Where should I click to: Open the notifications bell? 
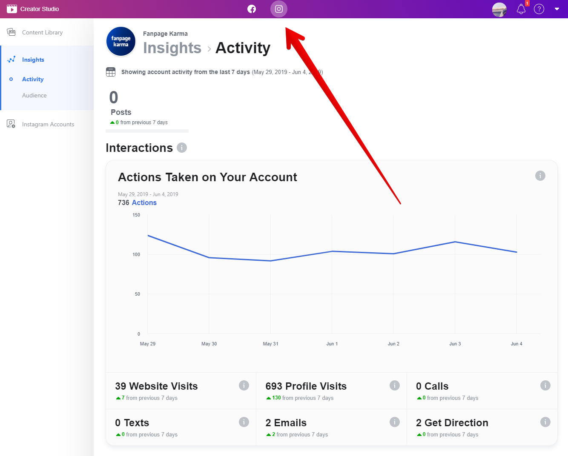tap(521, 9)
